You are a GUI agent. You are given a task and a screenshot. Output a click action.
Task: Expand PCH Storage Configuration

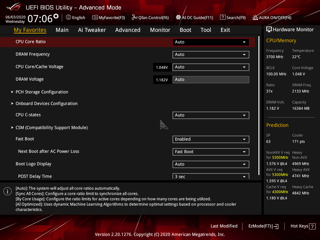point(42,92)
